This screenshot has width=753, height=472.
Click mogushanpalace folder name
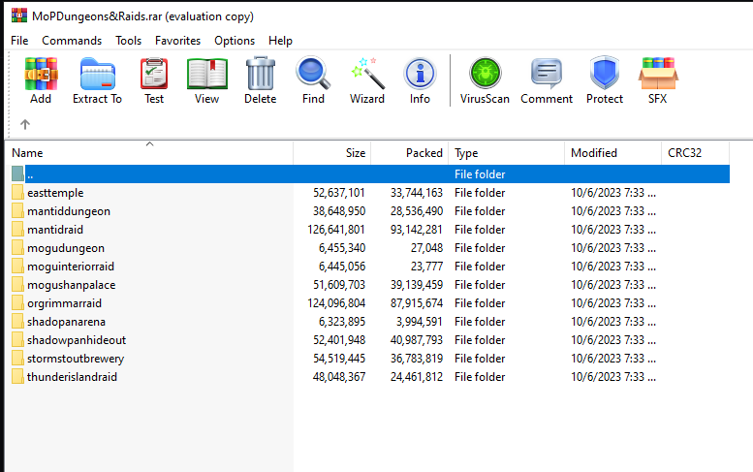(x=72, y=285)
